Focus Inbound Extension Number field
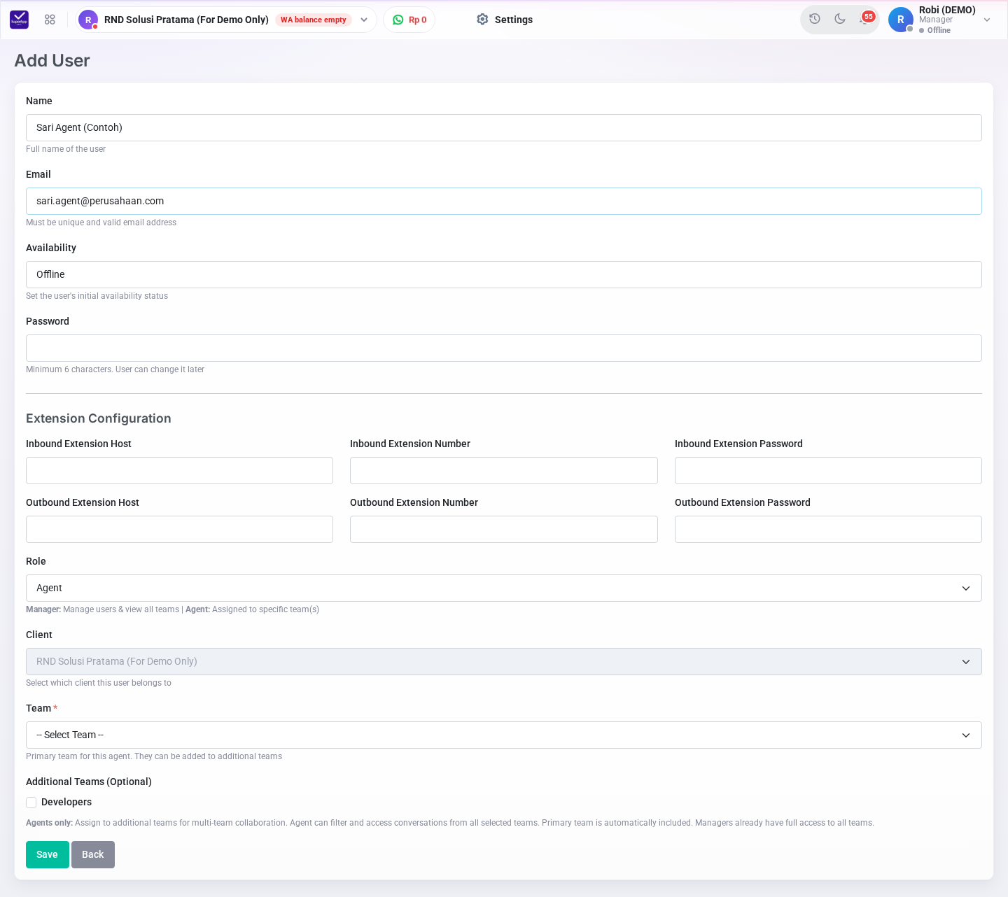This screenshot has height=897, width=1008. (504, 470)
